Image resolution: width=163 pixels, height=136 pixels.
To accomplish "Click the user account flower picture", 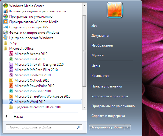I will point(115,10).
